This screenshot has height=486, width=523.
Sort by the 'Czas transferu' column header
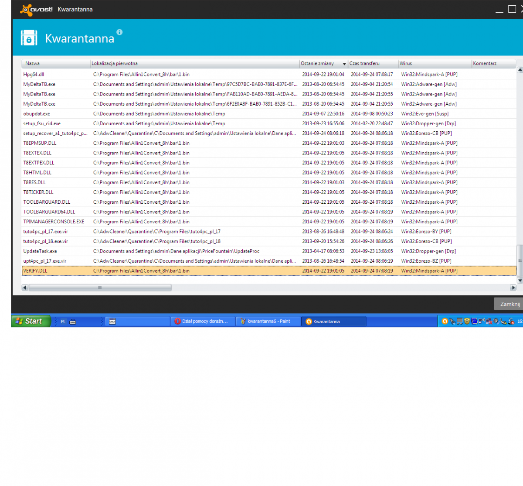373,64
